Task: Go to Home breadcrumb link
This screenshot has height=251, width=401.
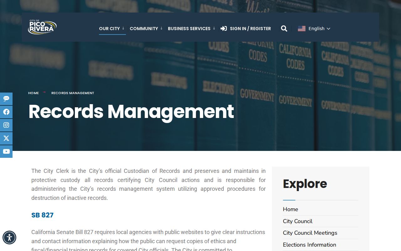Action: point(34,93)
